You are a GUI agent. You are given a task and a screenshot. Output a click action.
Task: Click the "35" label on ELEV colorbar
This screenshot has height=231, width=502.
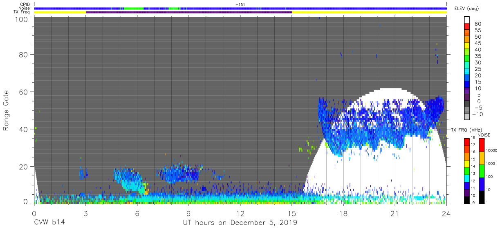(478, 56)
